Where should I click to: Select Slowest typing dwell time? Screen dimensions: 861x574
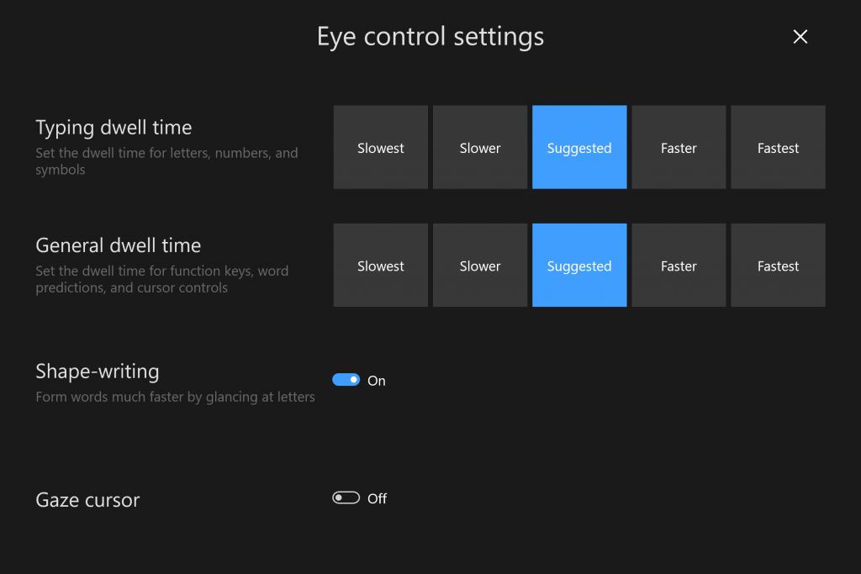pos(380,147)
